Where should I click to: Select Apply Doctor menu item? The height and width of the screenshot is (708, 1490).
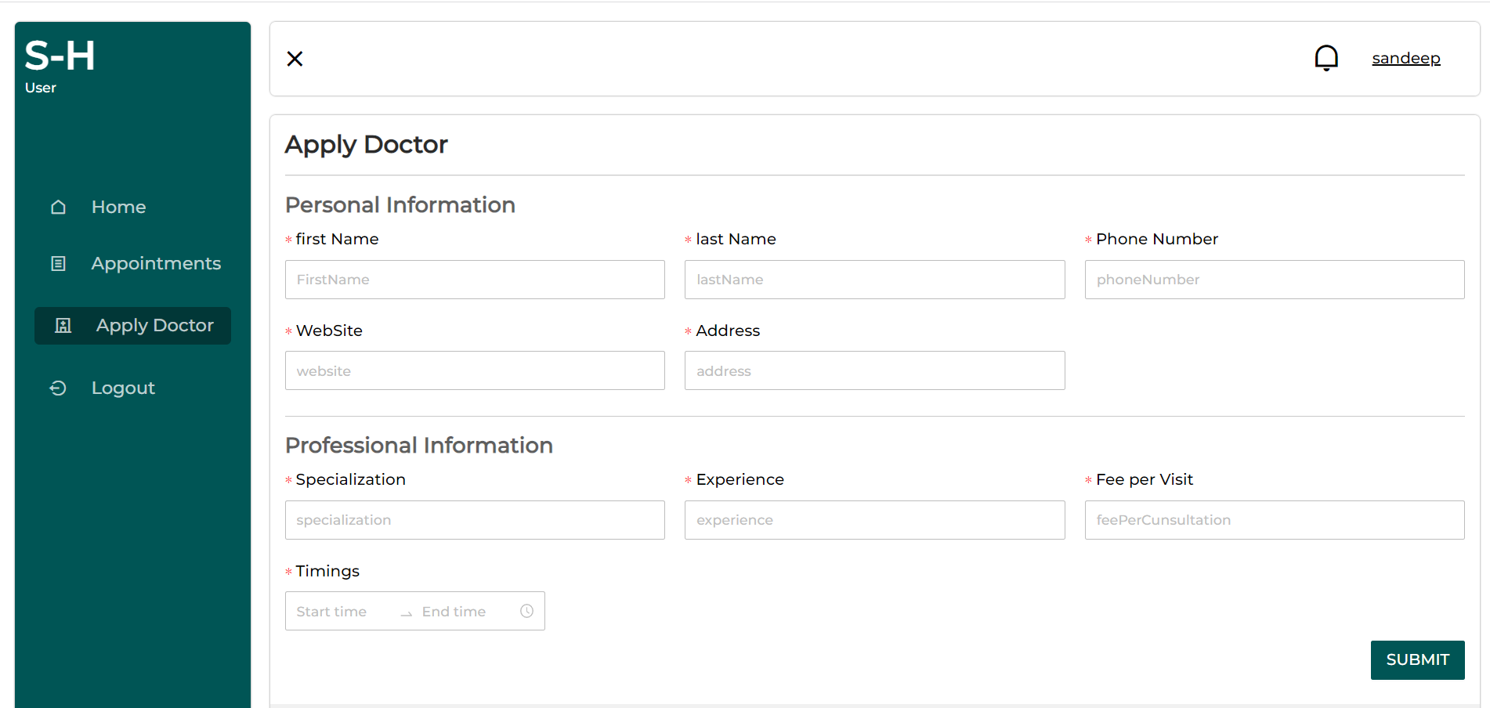[132, 326]
